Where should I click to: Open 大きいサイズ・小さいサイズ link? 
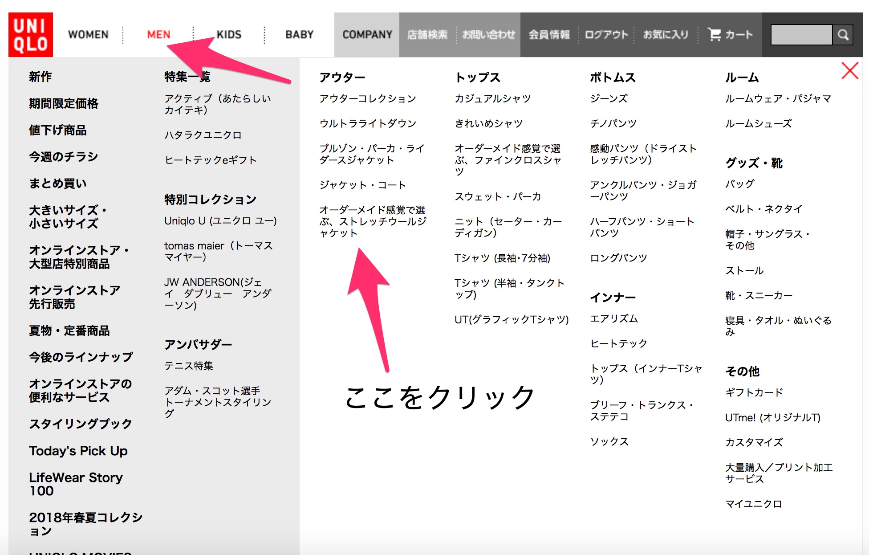(x=68, y=217)
